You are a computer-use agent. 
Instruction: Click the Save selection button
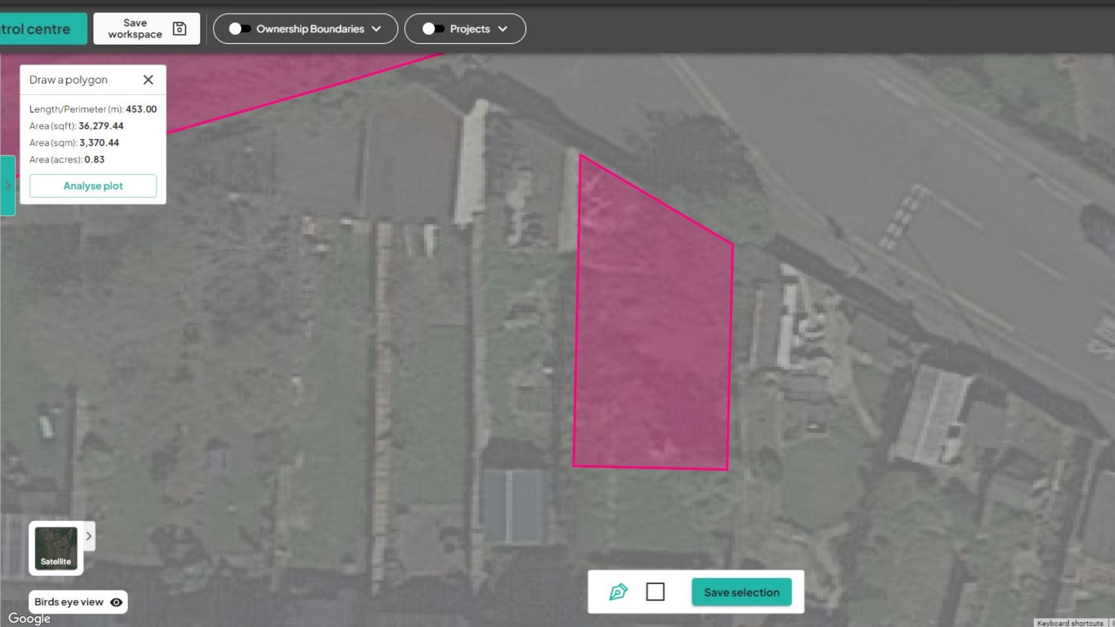pos(741,592)
